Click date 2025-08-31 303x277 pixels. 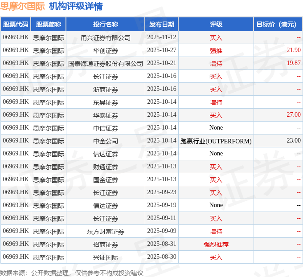[162, 244]
